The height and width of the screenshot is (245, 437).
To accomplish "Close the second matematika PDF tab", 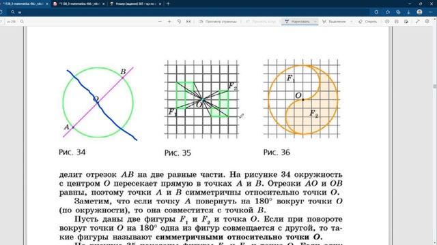I will (x=104, y=4).
